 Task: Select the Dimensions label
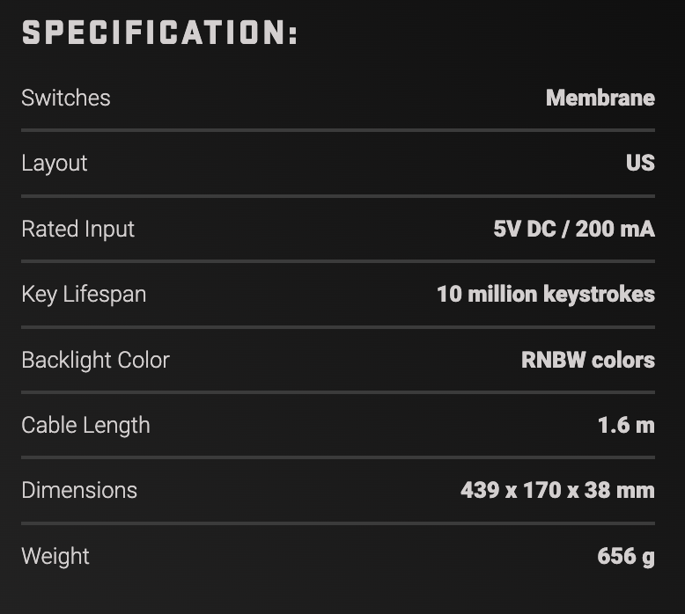79,490
